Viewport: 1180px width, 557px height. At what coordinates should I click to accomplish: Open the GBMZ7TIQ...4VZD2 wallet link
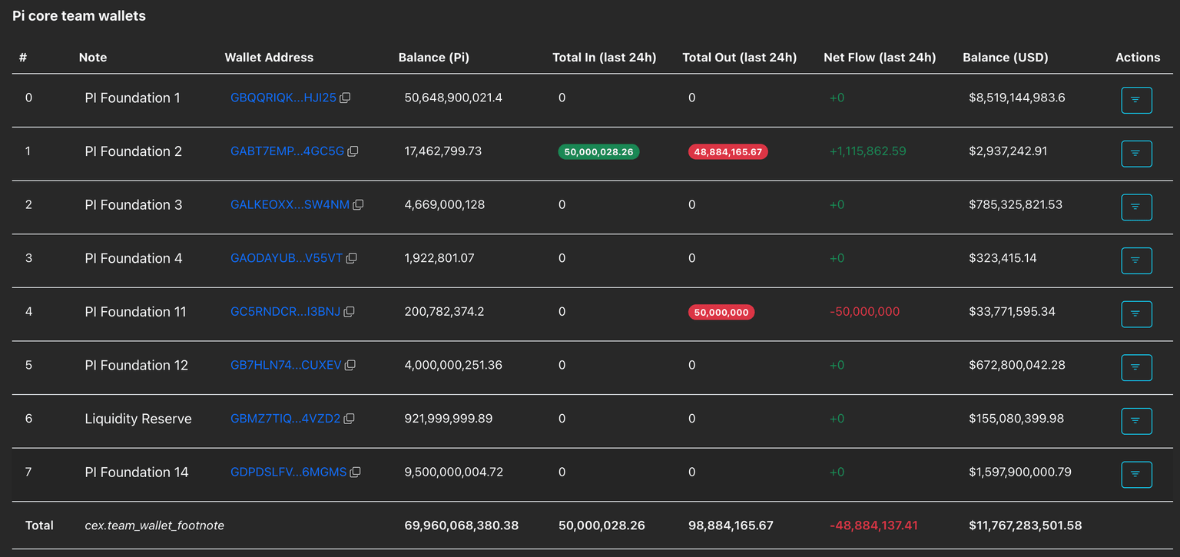[x=284, y=419]
